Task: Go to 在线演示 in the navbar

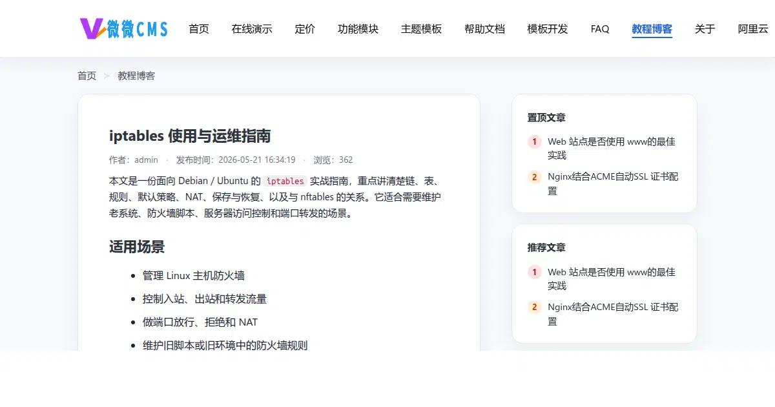Action: (252, 29)
